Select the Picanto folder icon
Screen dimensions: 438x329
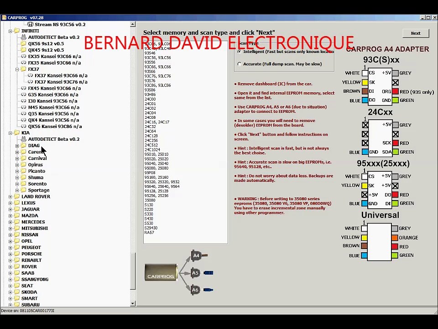tap(24, 171)
